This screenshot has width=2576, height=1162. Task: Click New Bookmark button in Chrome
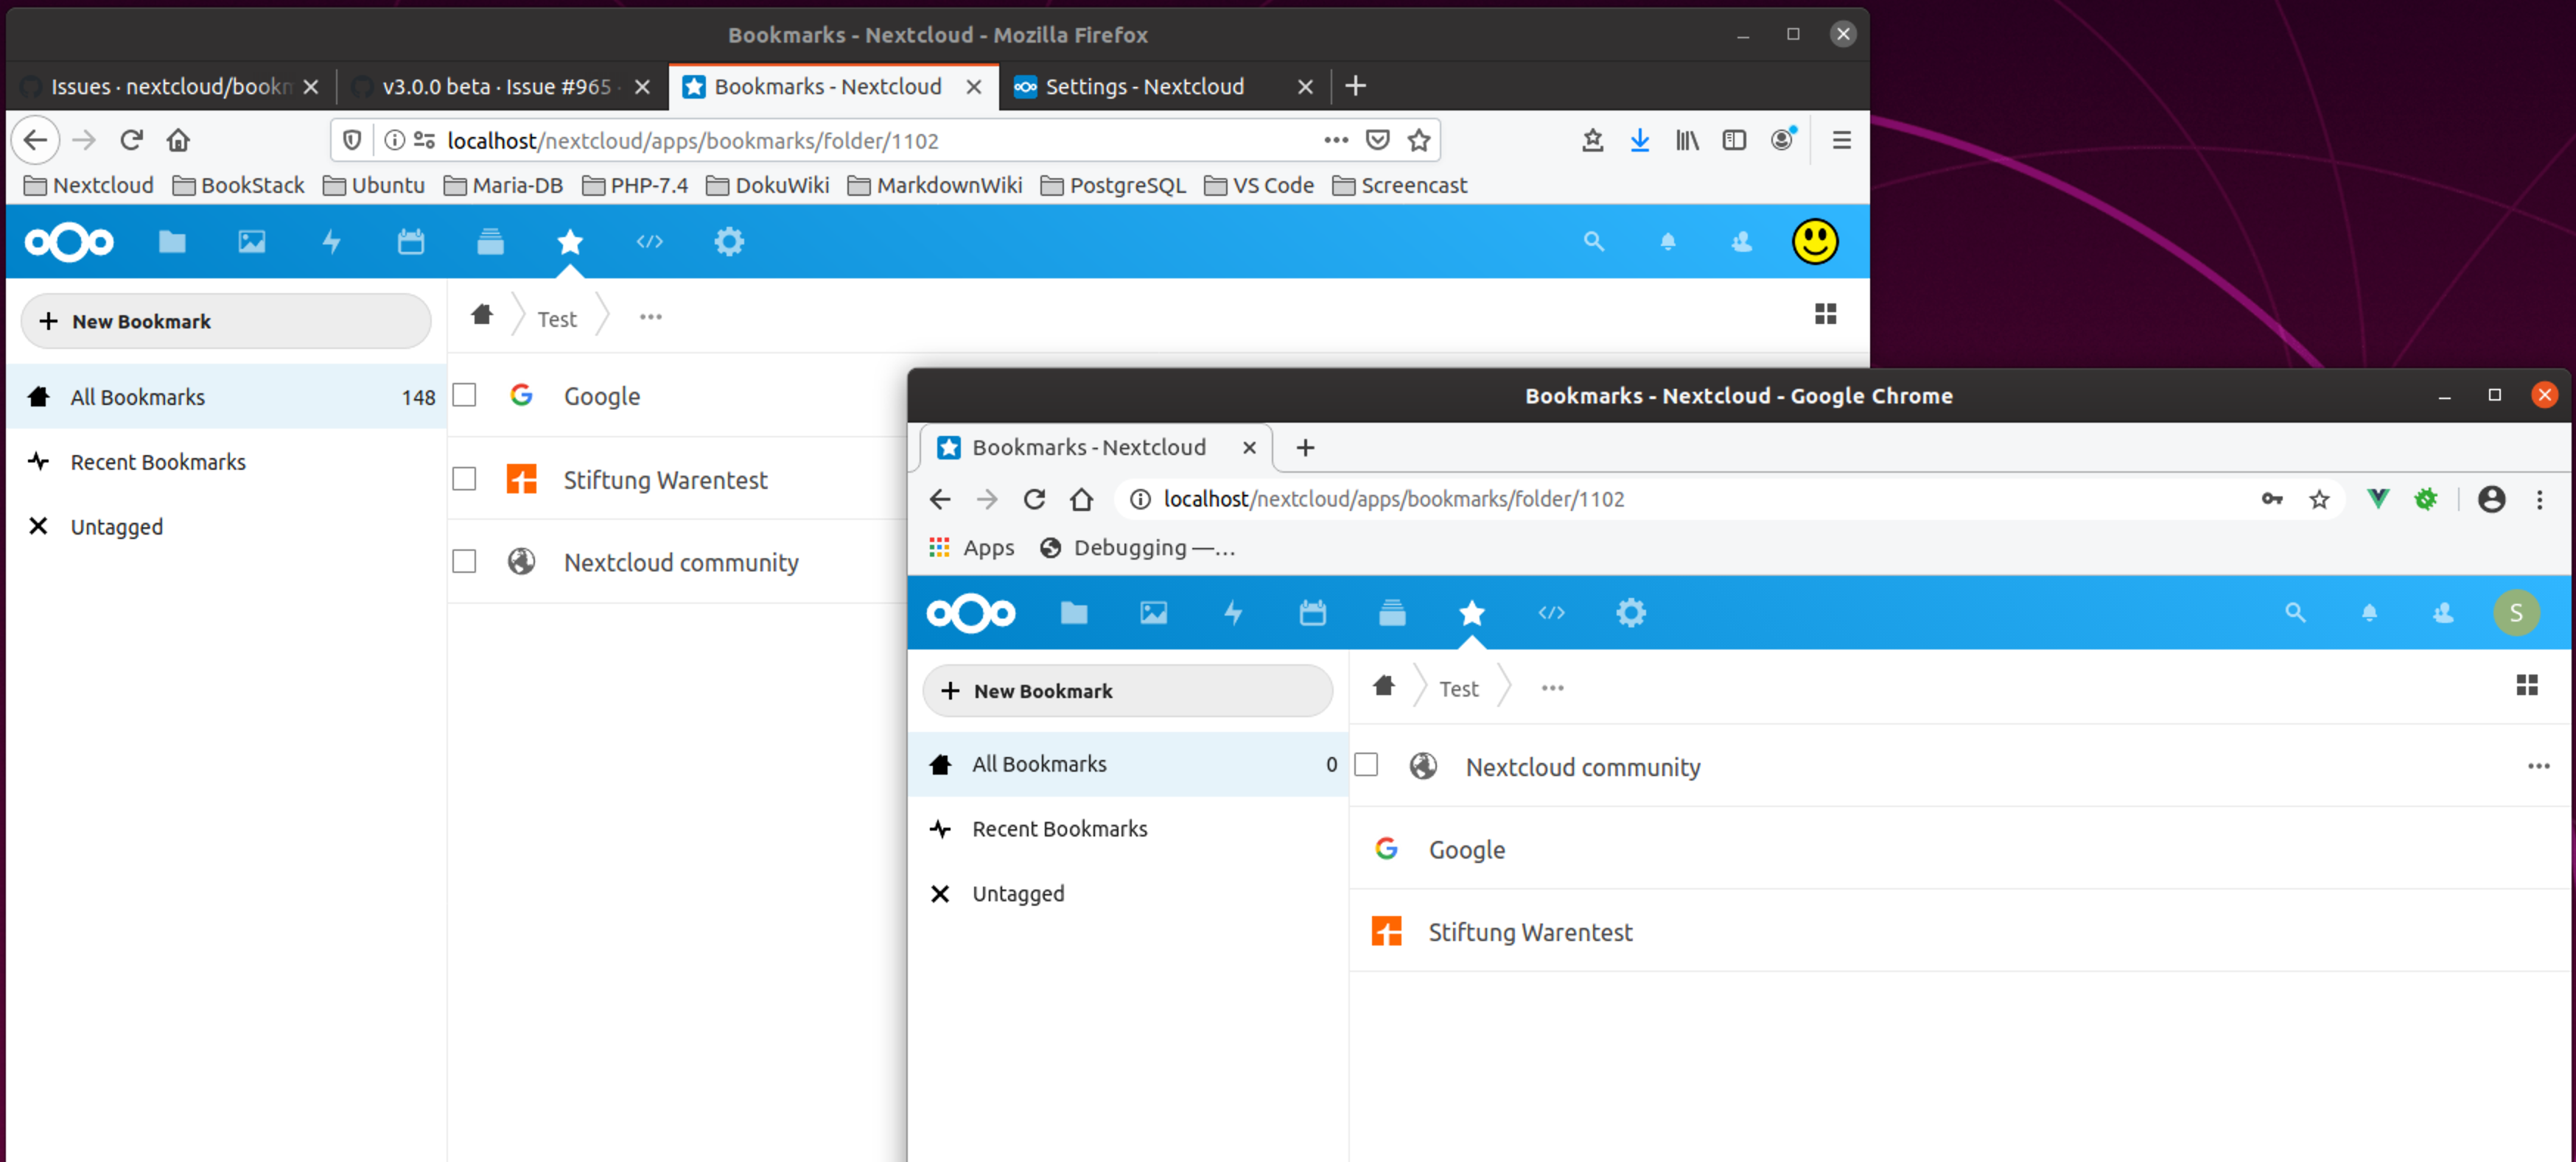pyautogui.click(x=1127, y=691)
